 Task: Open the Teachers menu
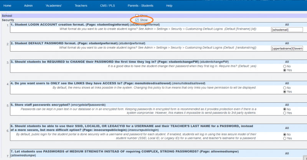tap(81, 6)
